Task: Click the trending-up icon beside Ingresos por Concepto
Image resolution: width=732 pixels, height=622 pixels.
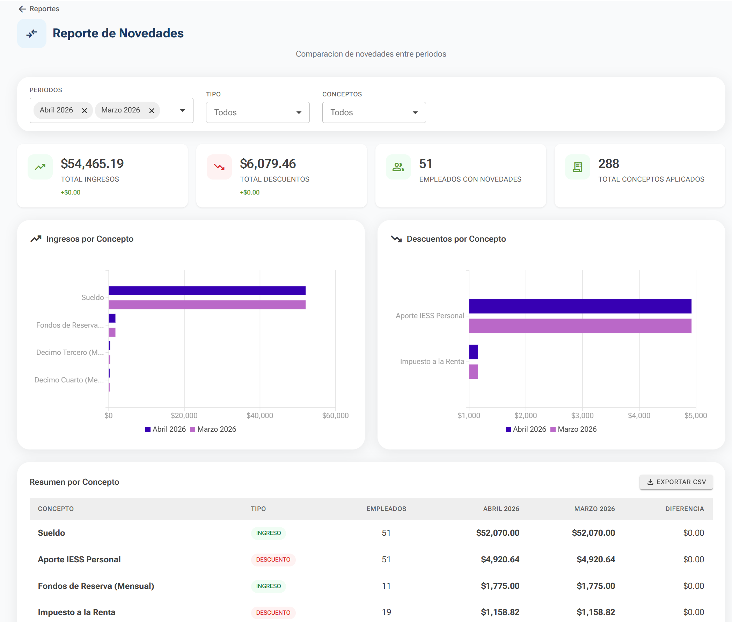Action: pyautogui.click(x=36, y=239)
